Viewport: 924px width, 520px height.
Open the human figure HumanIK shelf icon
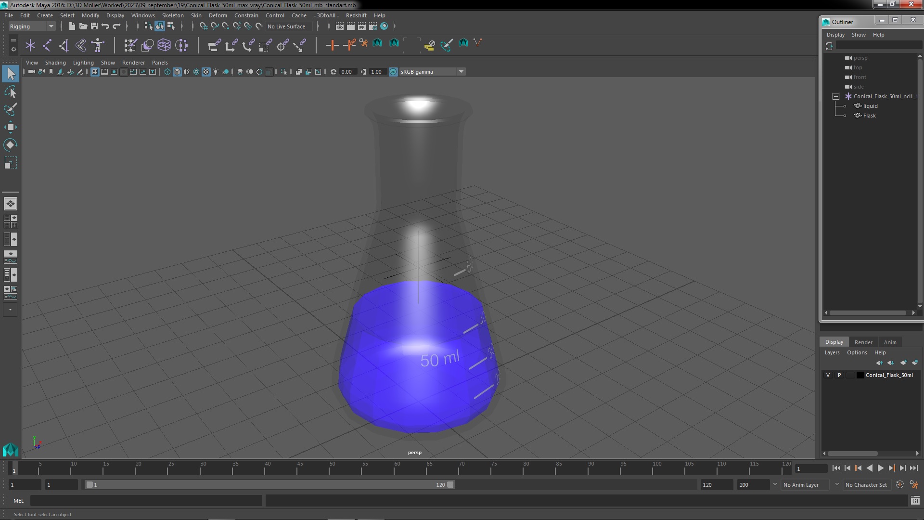(x=98, y=45)
